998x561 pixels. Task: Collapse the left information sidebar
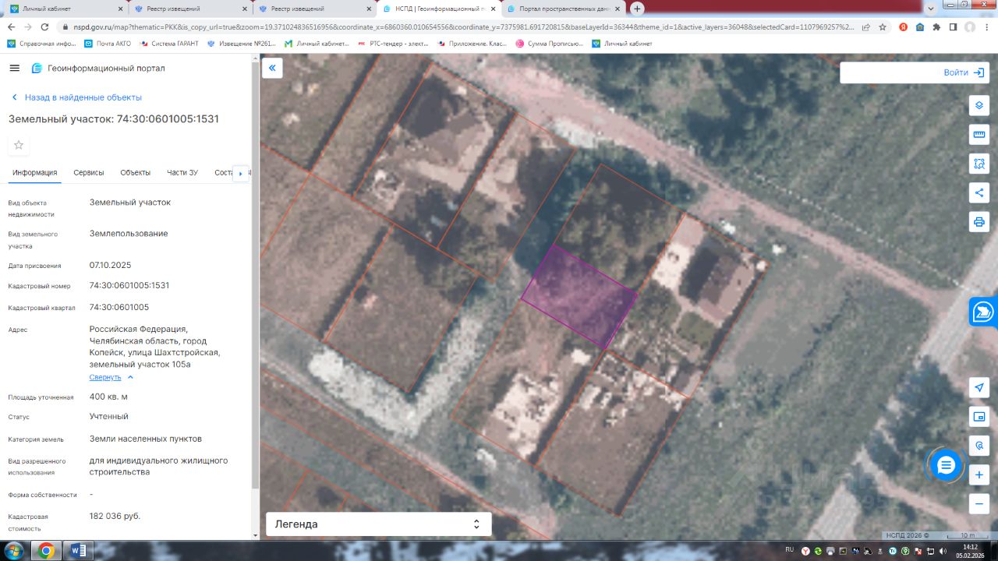click(x=272, y=69)
